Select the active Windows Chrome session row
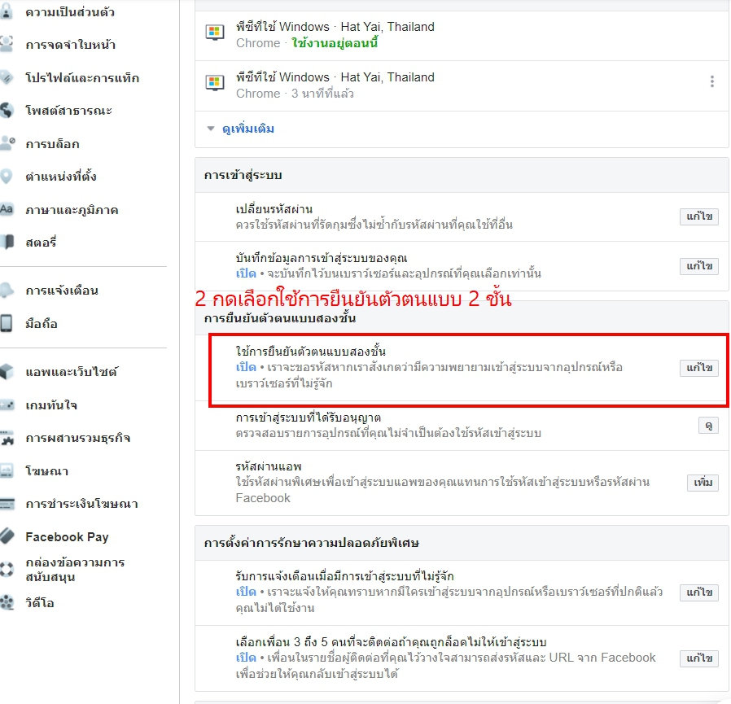The image size is (731, 704). pyautogui.click(x=462, y=35)
